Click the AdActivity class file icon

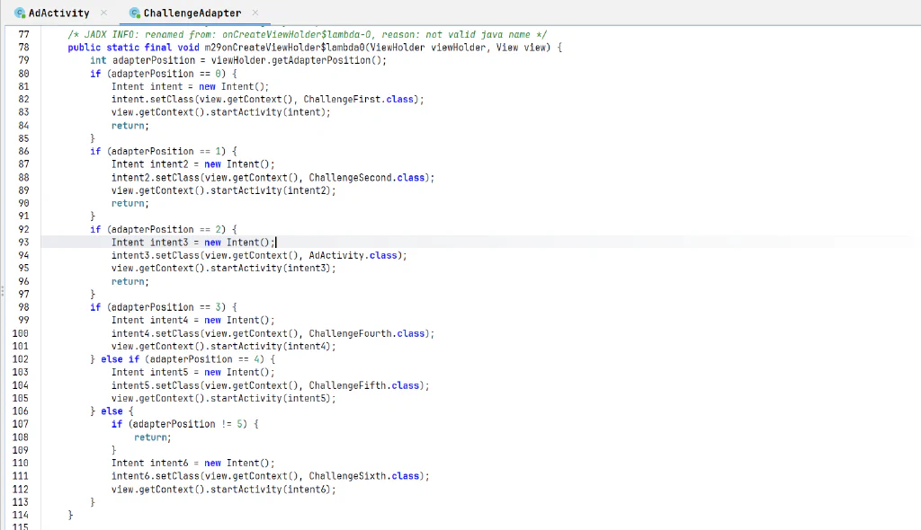coord(20,13)
